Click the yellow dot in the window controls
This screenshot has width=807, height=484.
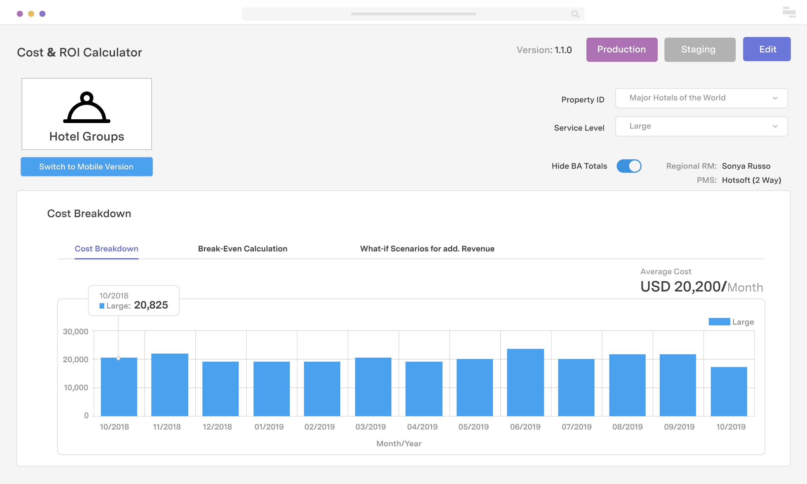click(x=31, y=13)
